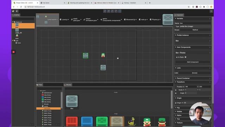This screenshot has width=225, height=127.
Task: Pick the beige crate block
Action: click(117, 121)
